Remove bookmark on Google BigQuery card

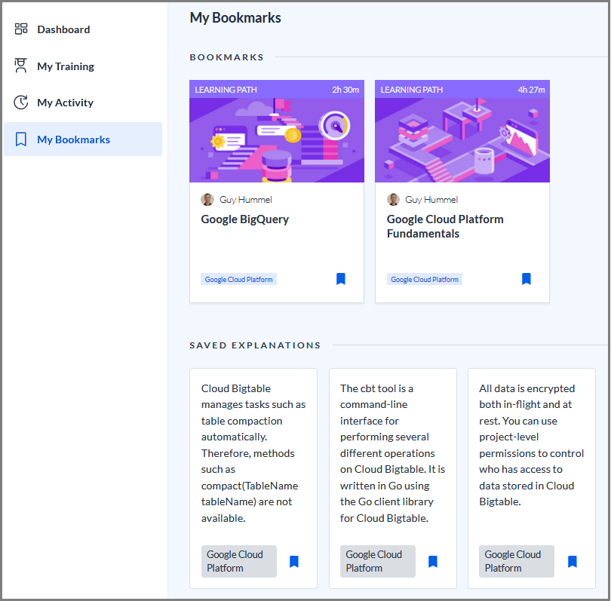pos(340,279)
